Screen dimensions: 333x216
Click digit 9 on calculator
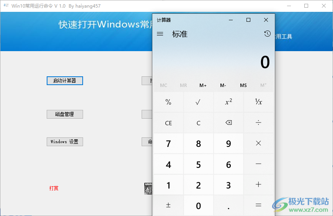pos(229,143)
